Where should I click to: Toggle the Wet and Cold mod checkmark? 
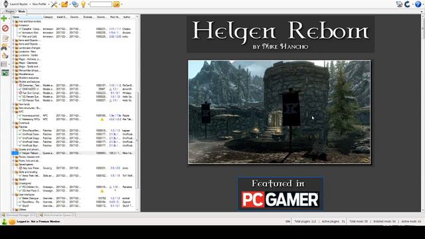coord(20,37)
